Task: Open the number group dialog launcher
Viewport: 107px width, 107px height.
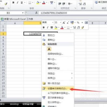Action: tap(91, 8)
